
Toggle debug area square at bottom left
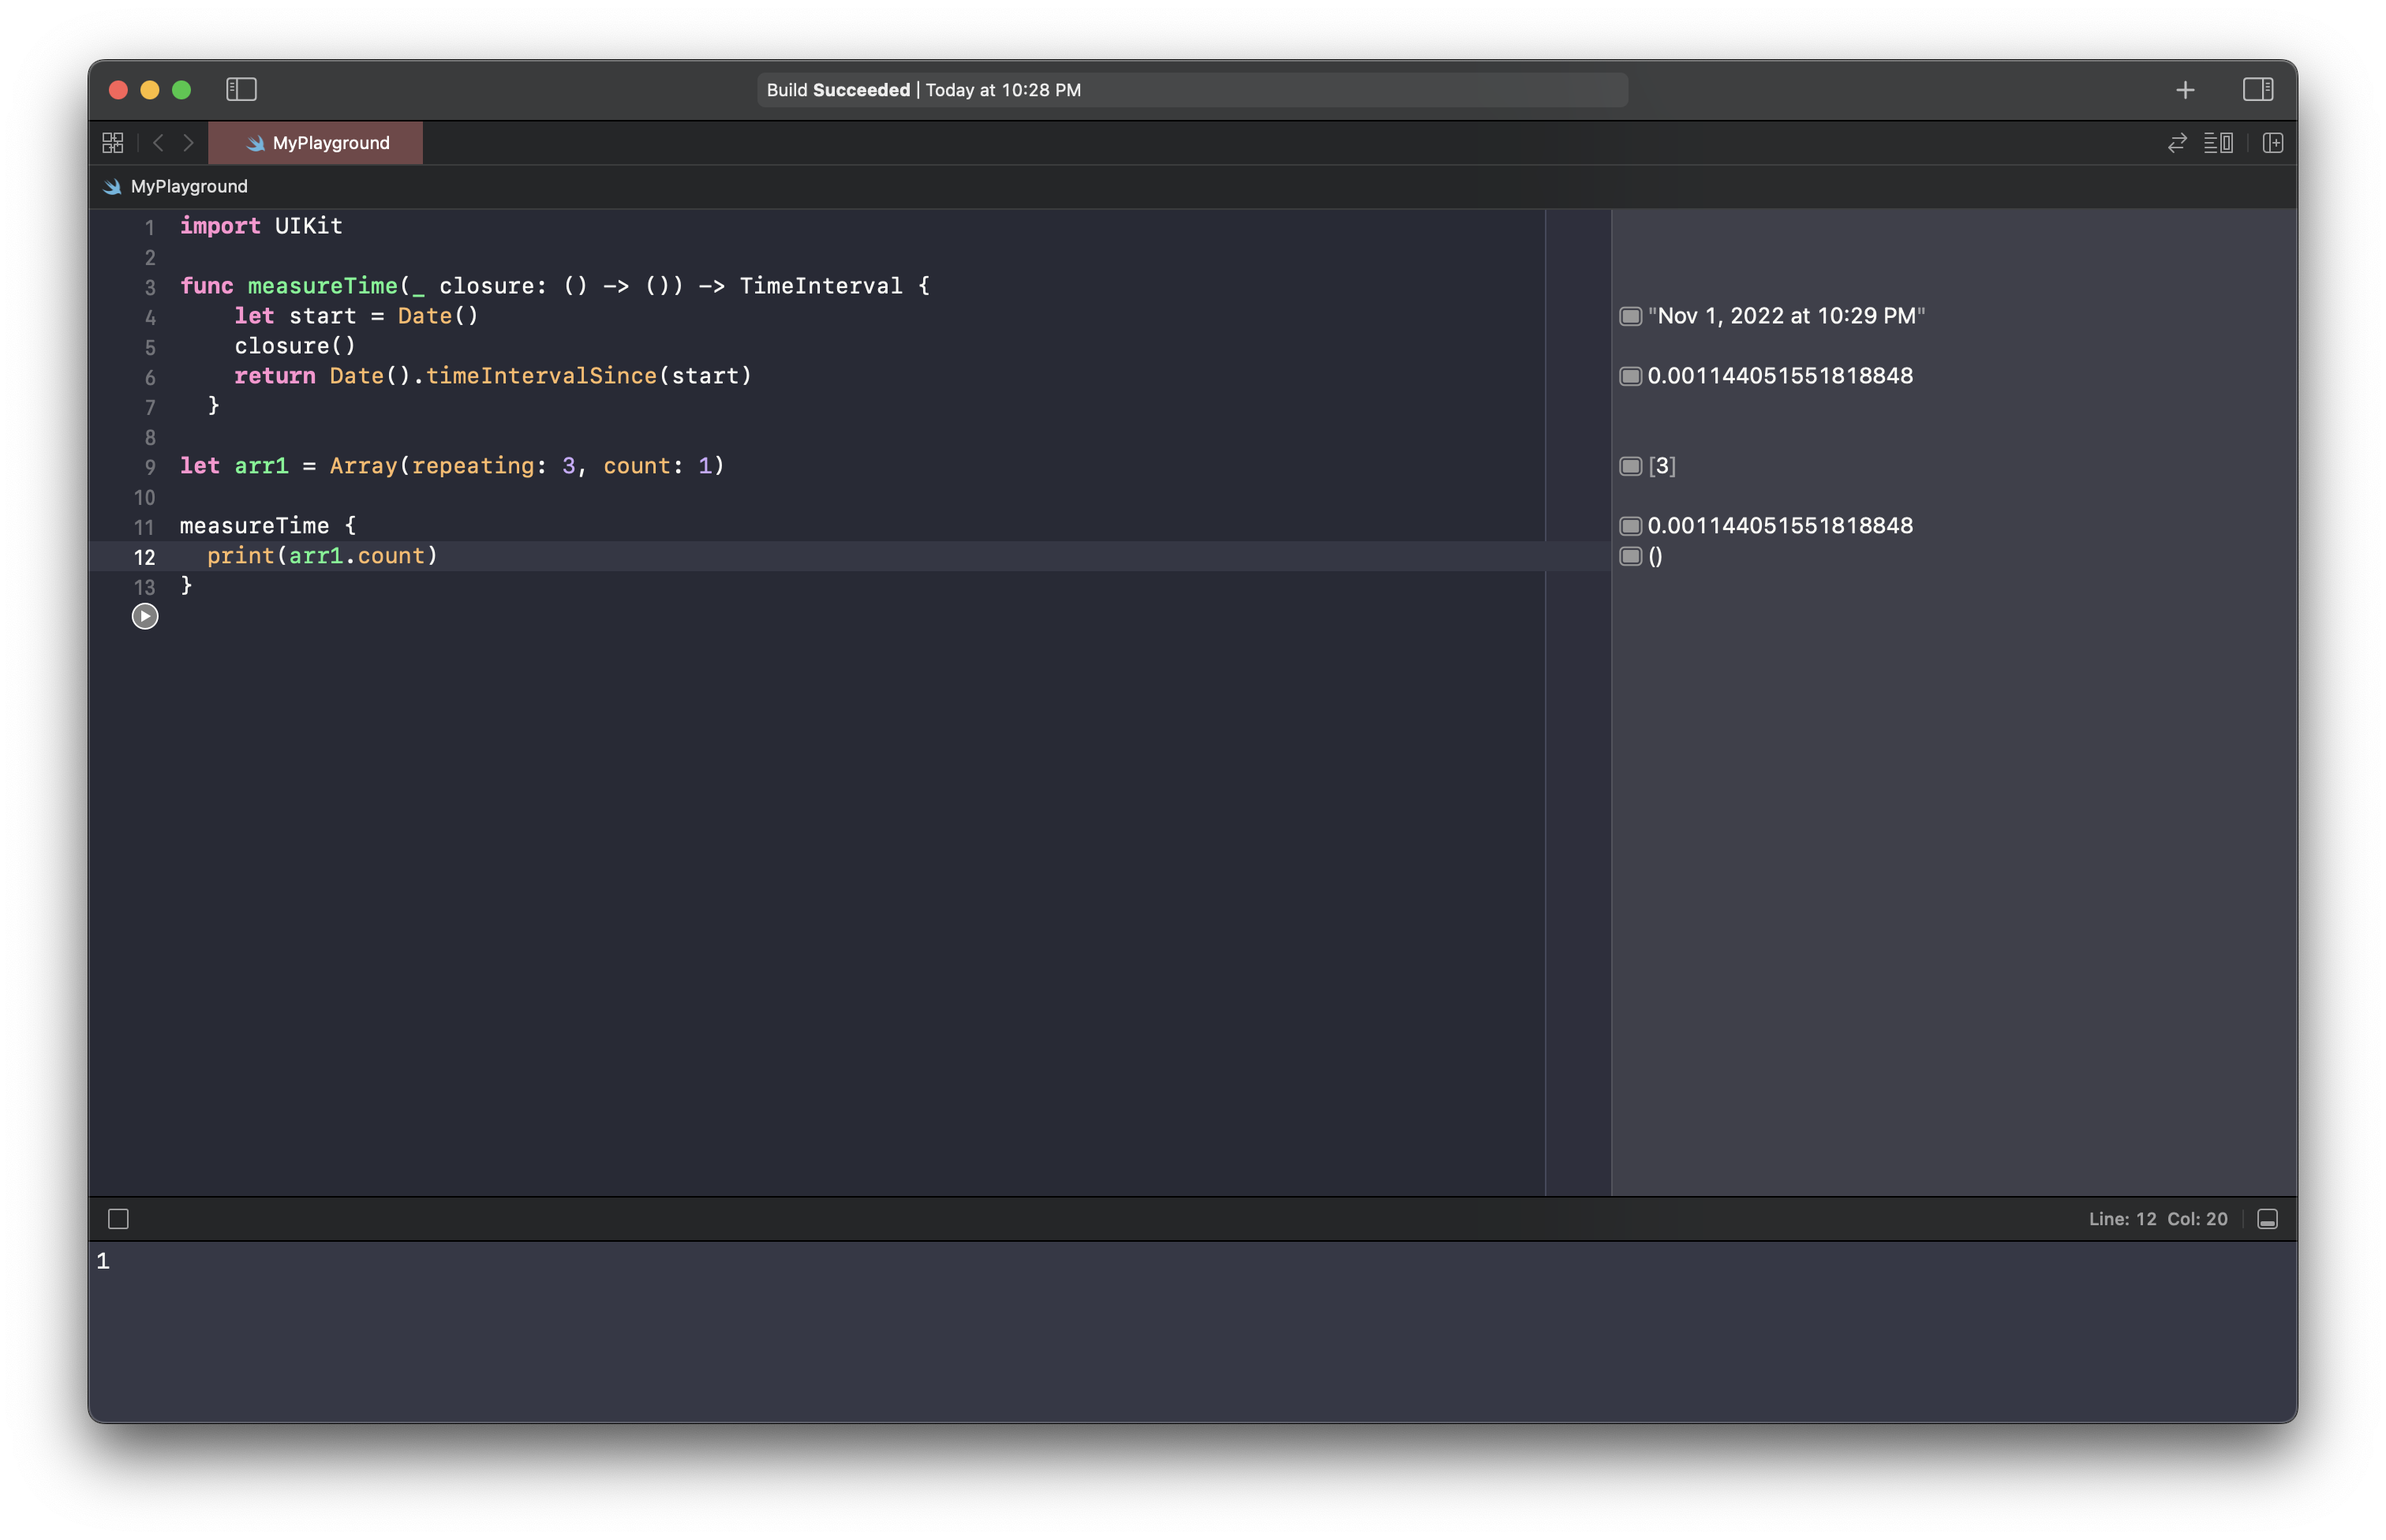coord(118,1219)
